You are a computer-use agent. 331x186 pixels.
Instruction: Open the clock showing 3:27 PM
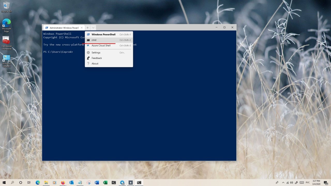[316, 182]
